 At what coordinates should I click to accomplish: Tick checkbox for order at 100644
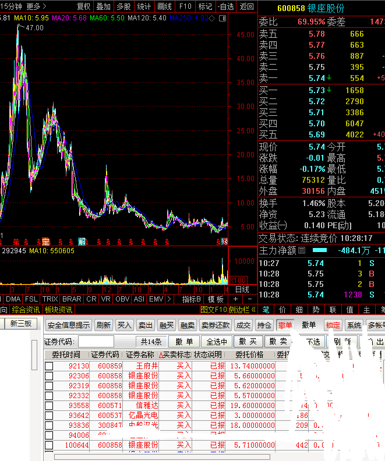pos(49,445)
